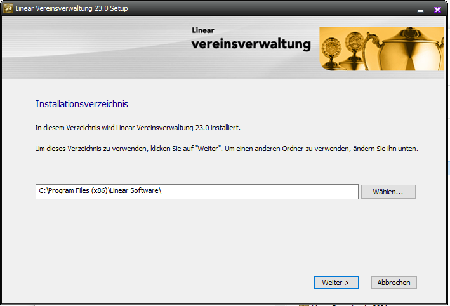Viewport: 450px width, 306px height.
Task: Cancel setup with the Abbrechen button
Action: click(394, 283)
